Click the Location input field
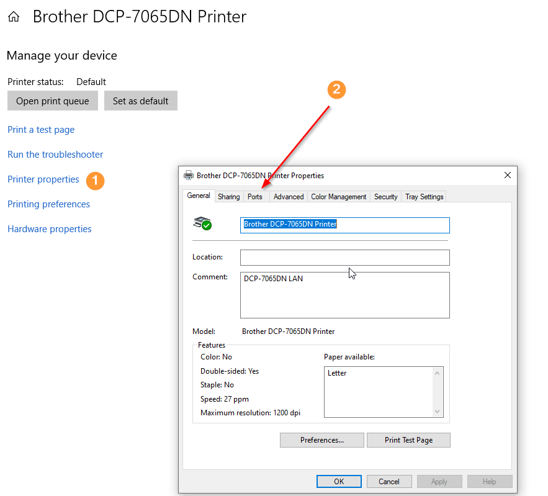This screenshot has width=548, height=496. click(344, 258)
